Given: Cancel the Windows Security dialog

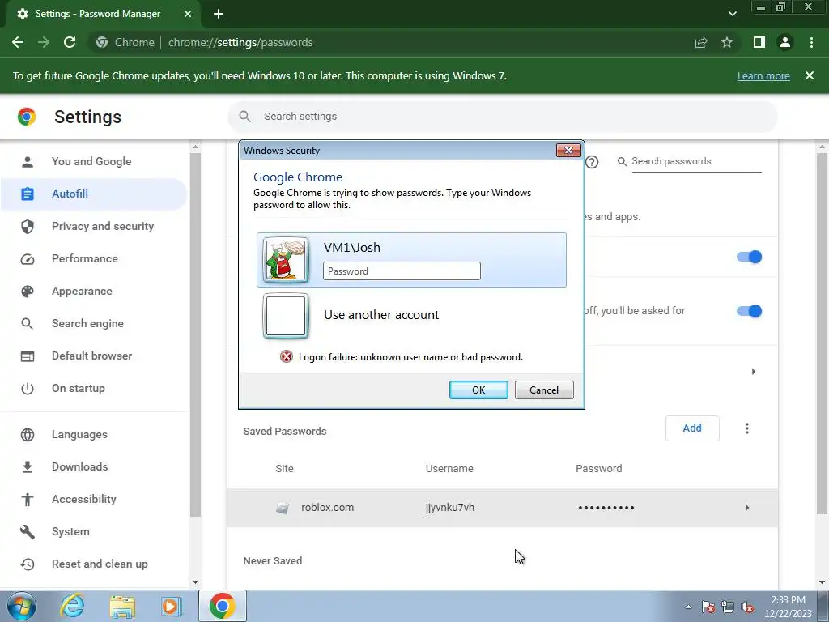Looking at the screenshot, I should coord(544,390).
